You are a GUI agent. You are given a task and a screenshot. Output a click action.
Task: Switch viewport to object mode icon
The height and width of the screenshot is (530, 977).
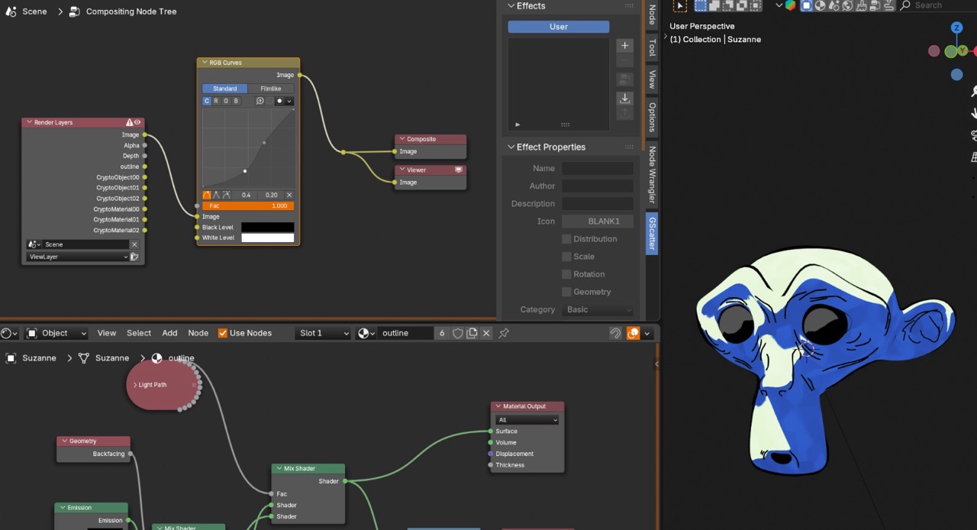coord(806,5)
